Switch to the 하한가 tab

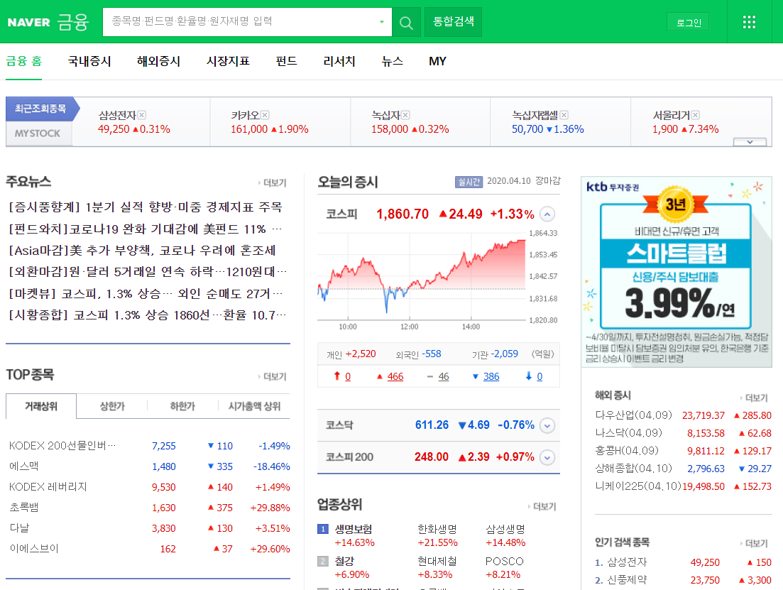click(182, 406)
